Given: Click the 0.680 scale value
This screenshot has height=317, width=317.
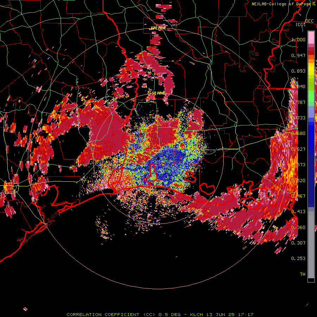Looking at the screenshot, I should [x=298, y=133].
